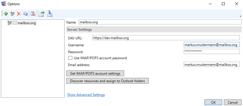Confirm with the OK button
The image size is (243, 106).
tap(213, 103)
